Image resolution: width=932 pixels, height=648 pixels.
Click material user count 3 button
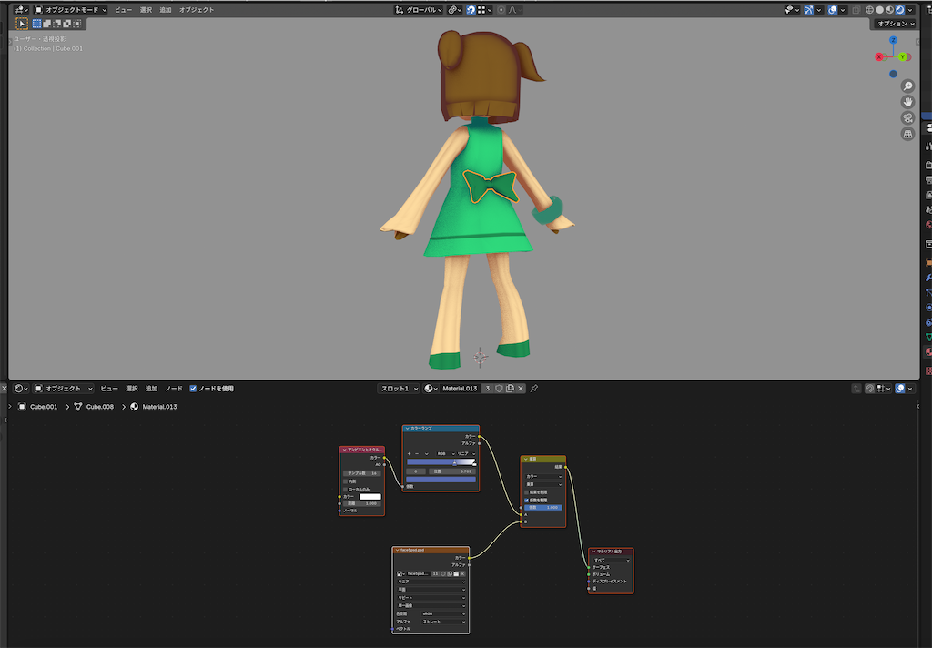[x=488, y=389]
